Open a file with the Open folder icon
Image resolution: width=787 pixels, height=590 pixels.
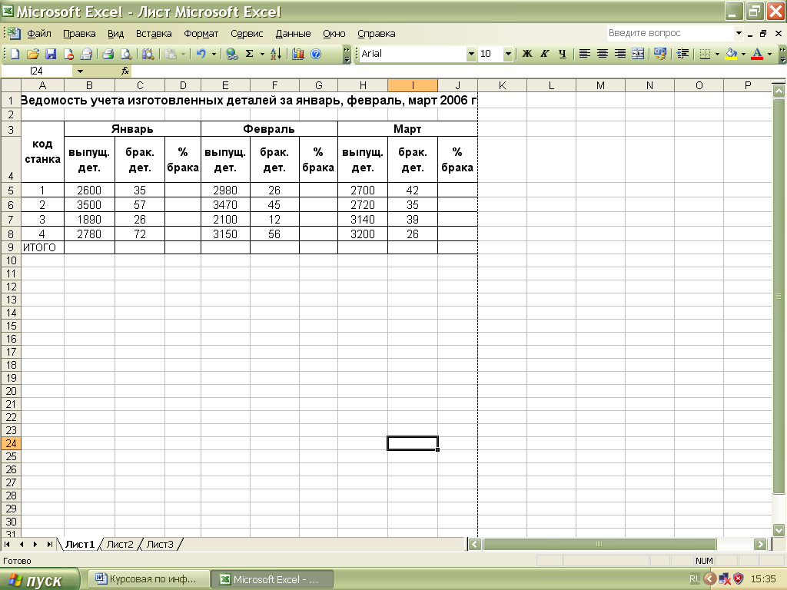point(33,54)
